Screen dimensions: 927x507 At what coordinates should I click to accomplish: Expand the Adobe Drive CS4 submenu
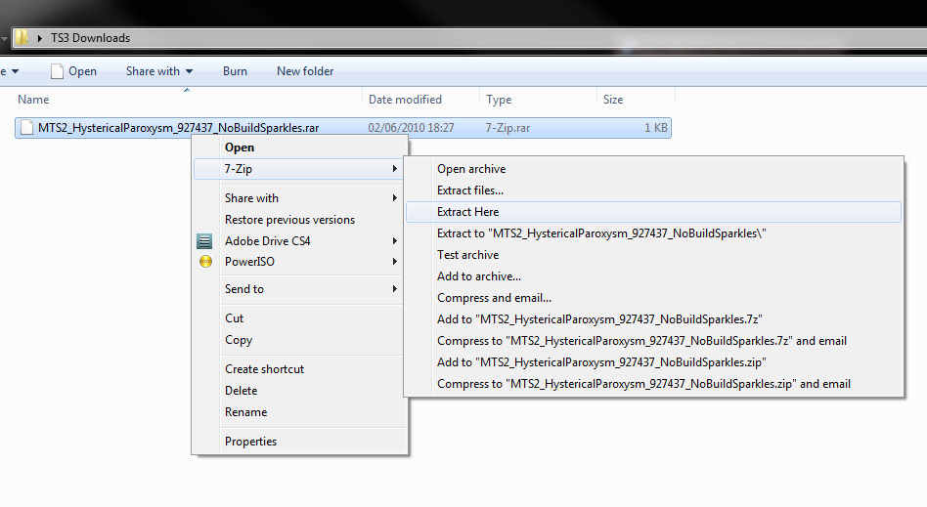(394, 241)
